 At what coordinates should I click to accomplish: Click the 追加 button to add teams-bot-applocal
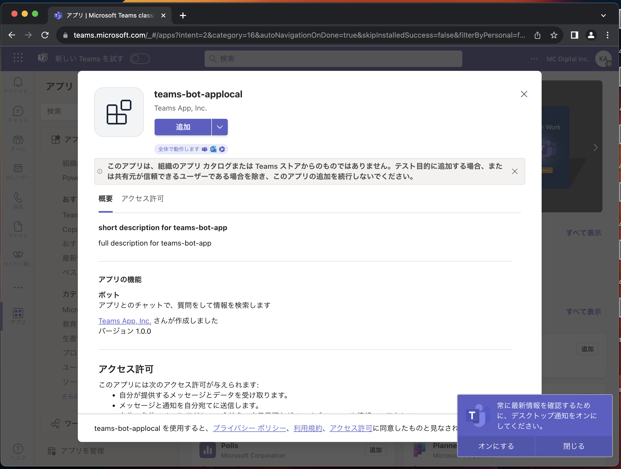point(183,127)
